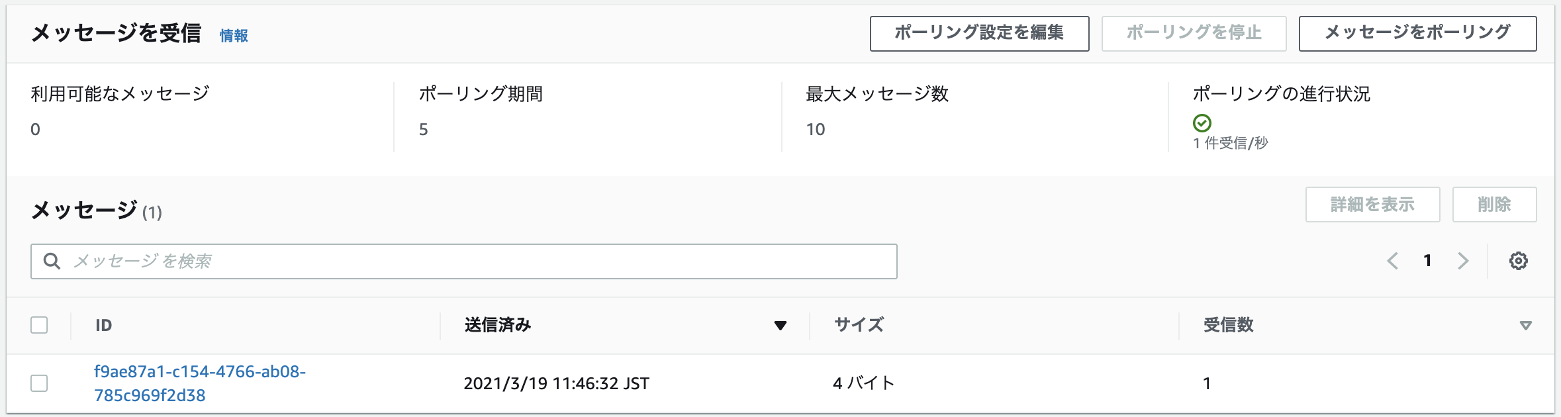
Task: Toggle selection of the single message row
Action: [x=41, y=382]
